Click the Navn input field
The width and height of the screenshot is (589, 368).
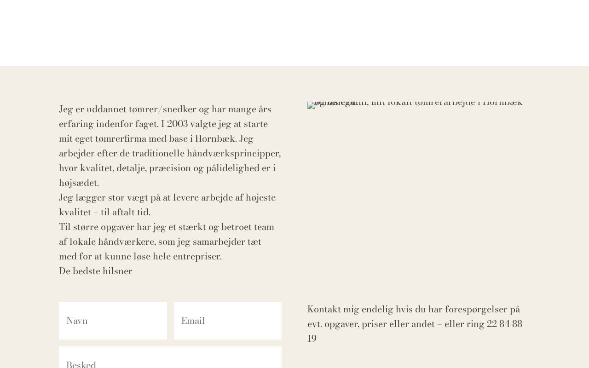tap(113, 321)
